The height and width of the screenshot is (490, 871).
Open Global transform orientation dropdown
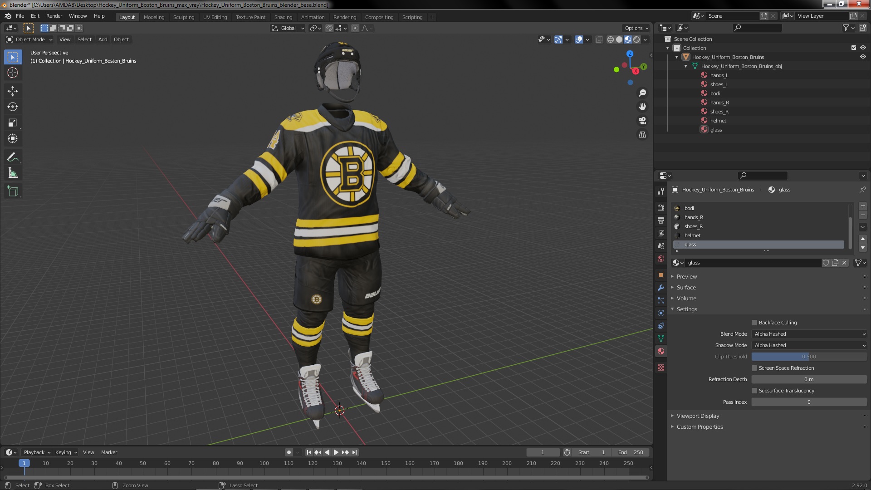tap(288, 28)
